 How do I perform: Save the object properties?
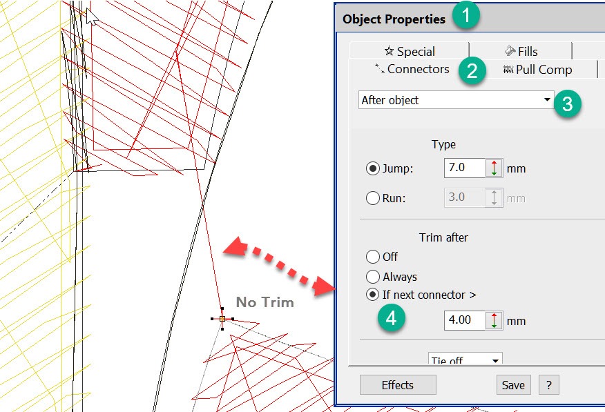[513, 385]
